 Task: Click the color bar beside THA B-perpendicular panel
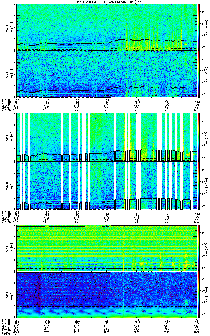click(199, 27)
